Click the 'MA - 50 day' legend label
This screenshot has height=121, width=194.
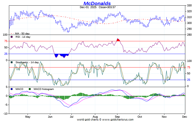point(22,33)
